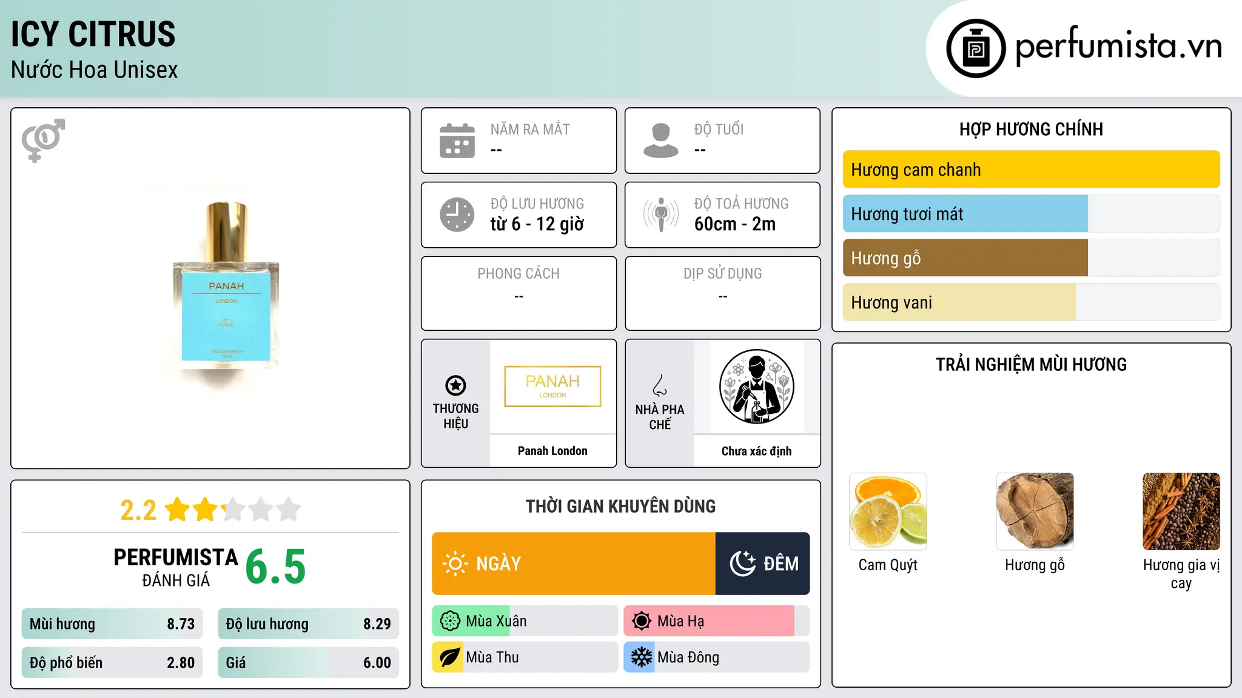Click the Hương cam chanh accord bar

[1031, 170]
